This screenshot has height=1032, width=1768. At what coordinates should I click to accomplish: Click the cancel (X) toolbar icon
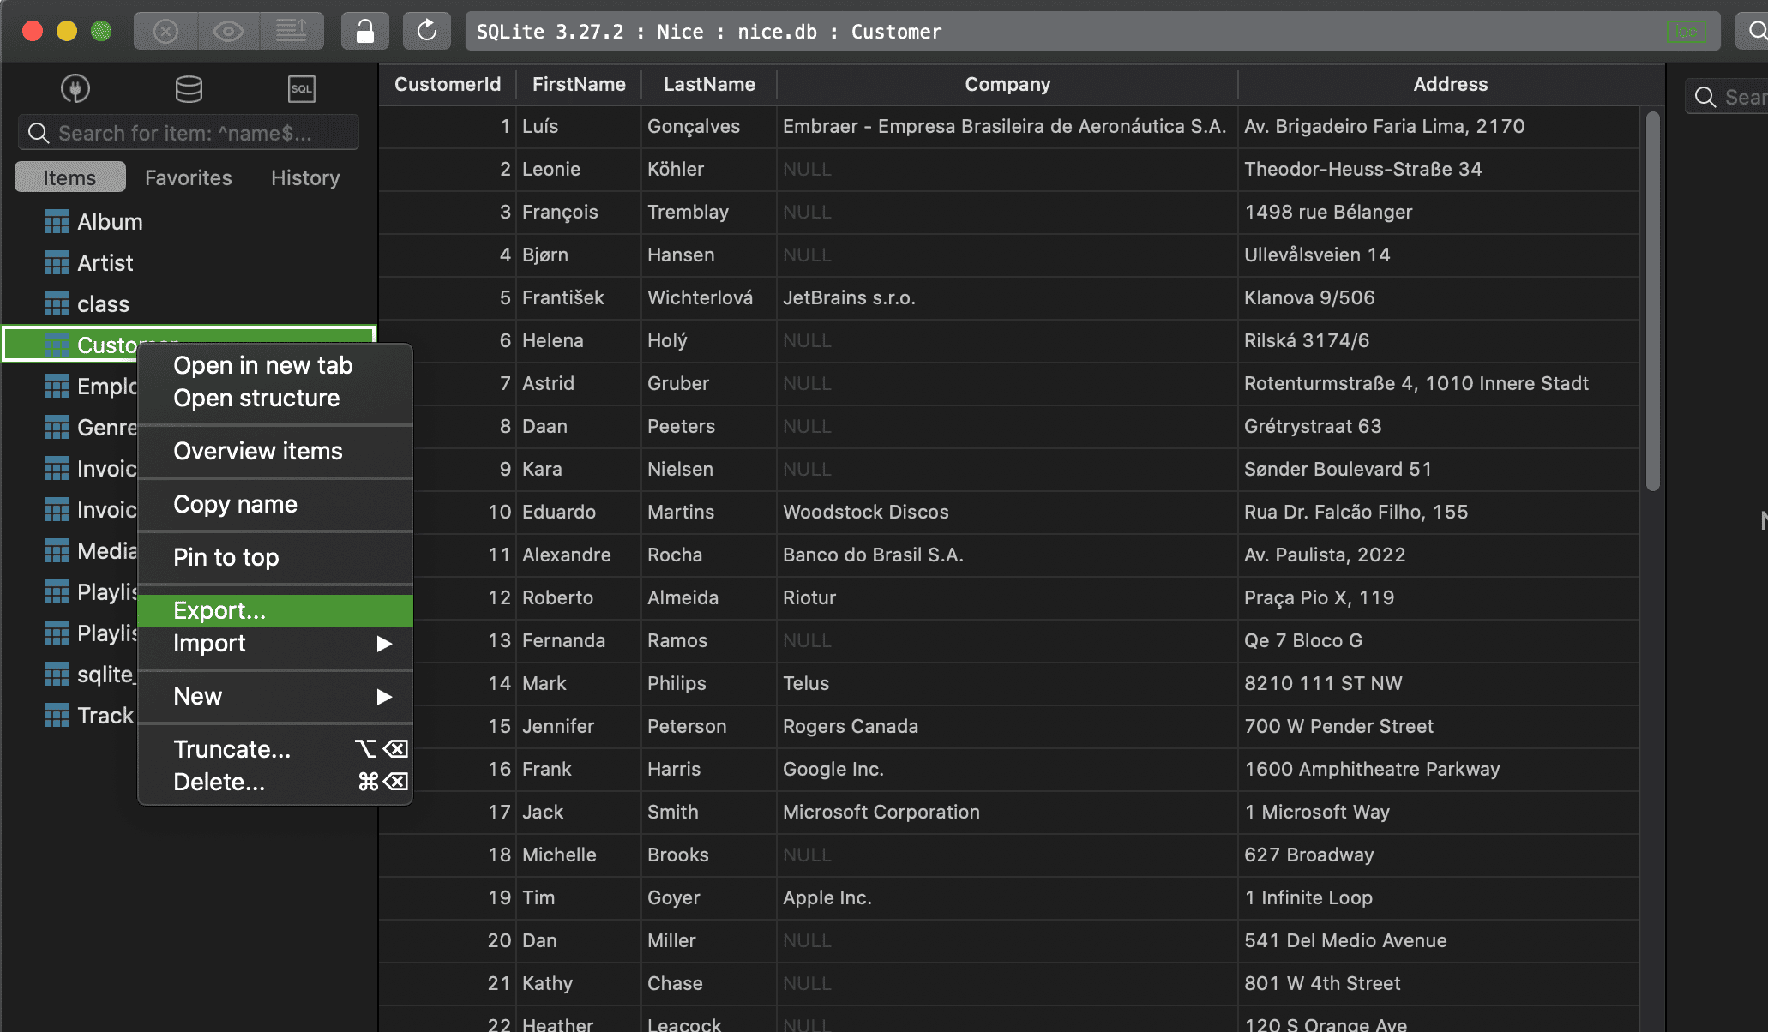click(165, 32)
